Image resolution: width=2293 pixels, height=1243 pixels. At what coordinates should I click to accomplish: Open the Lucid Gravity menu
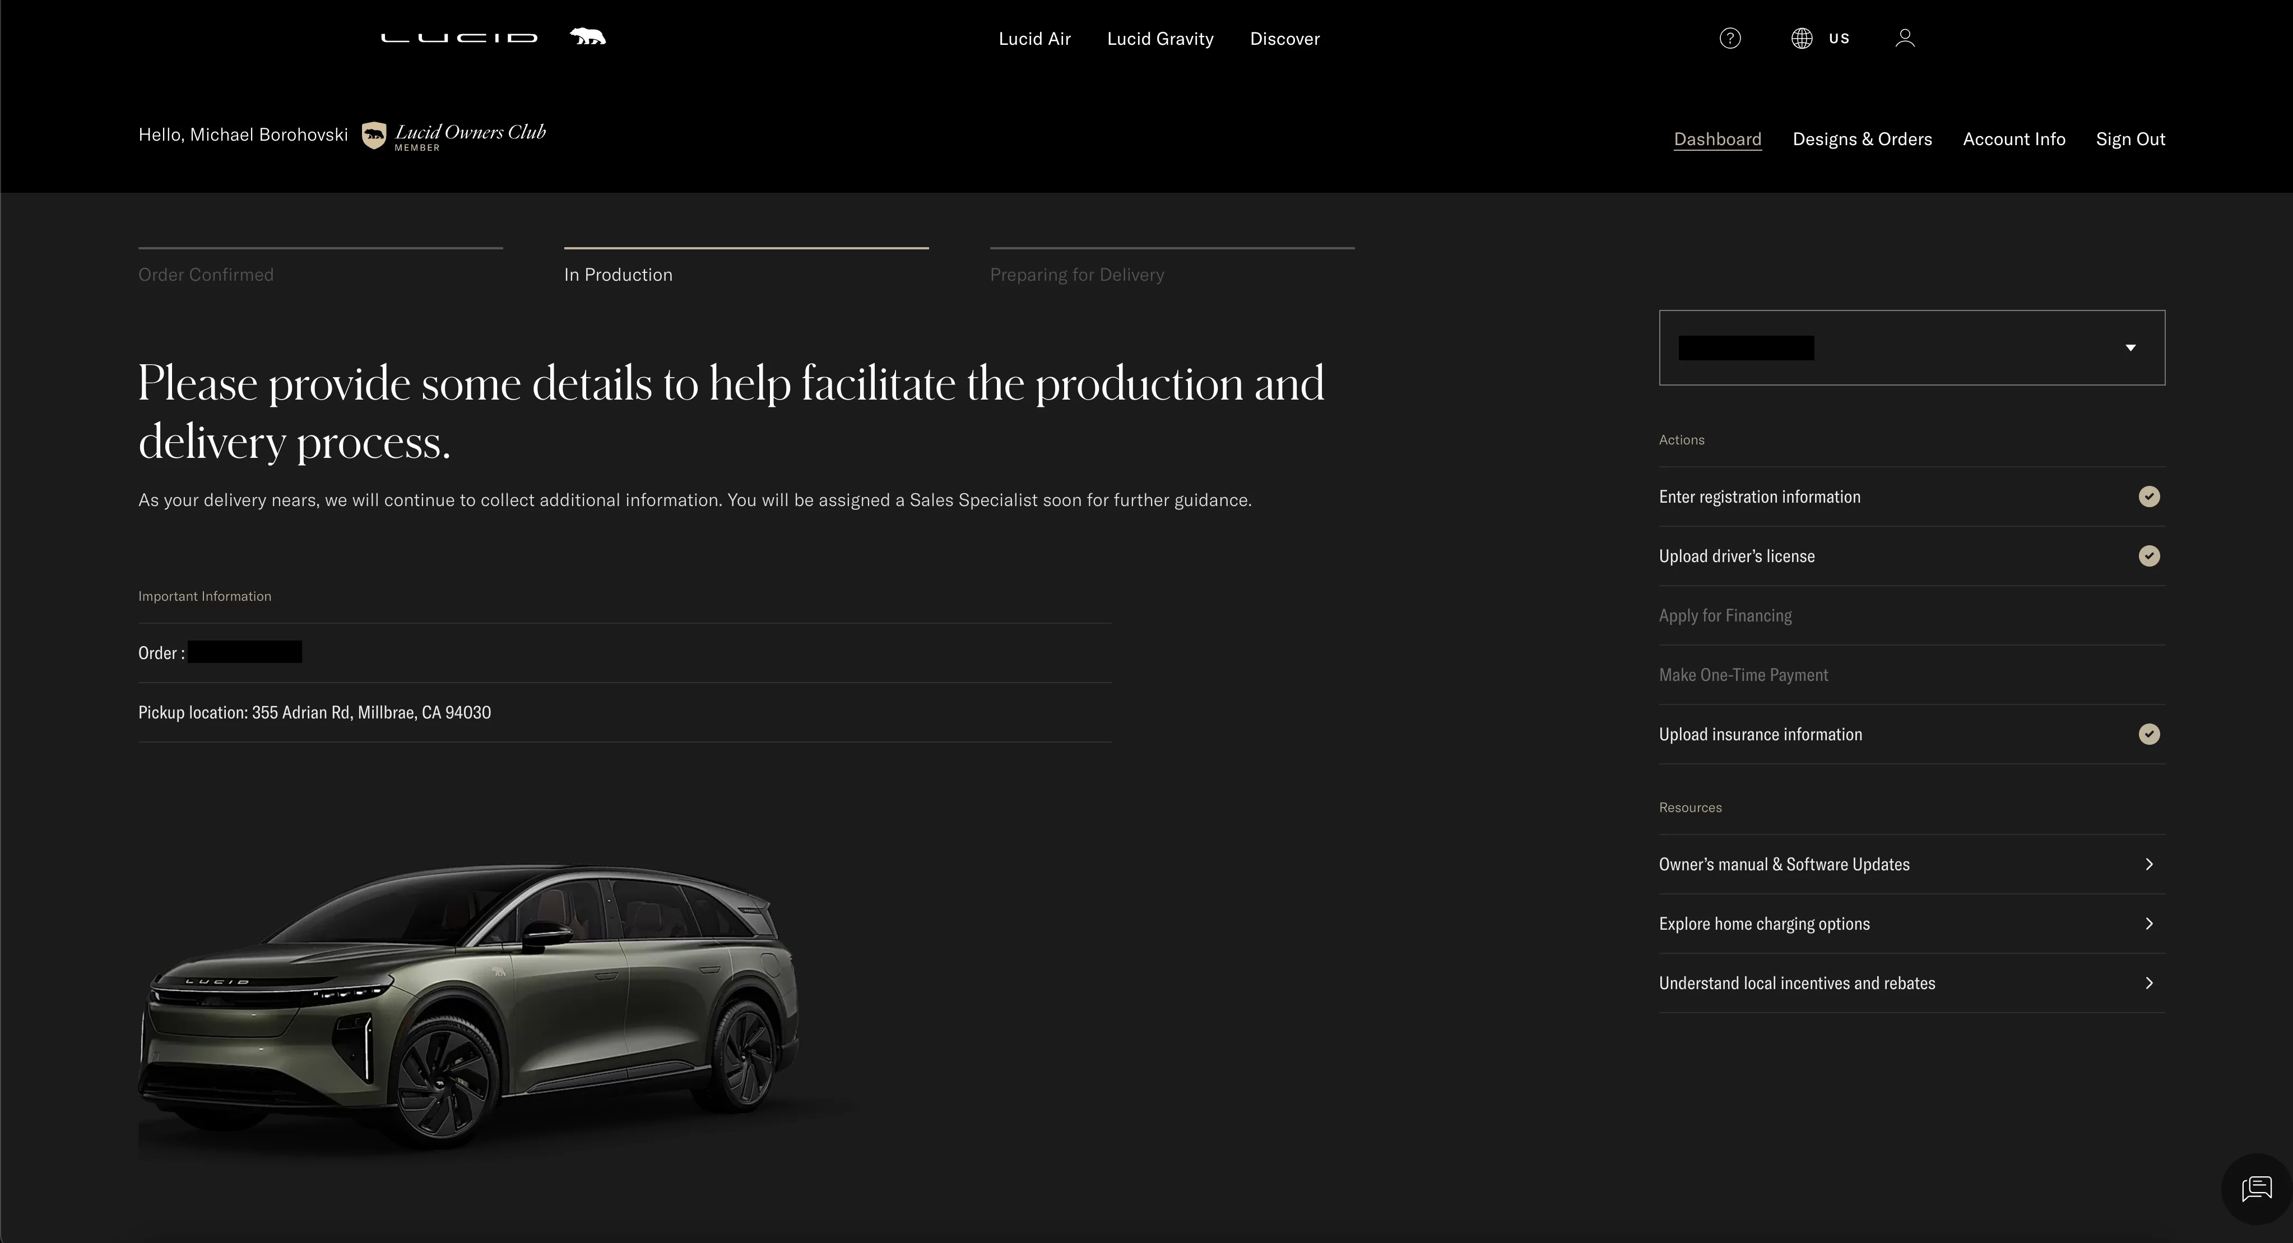[x=1160, y=39]
